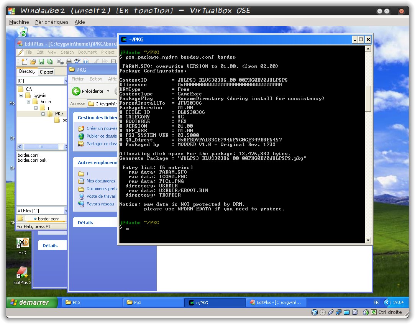Collapse the PKG folder tree node
The image size is (415, 325).
43,114
